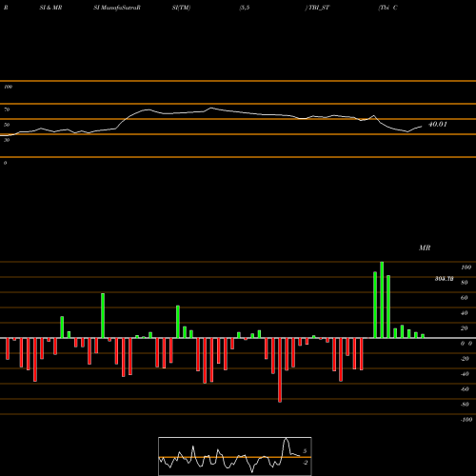Select the 60 label on MR right axis
Screen dimensions: 476x476
(465, 298)
